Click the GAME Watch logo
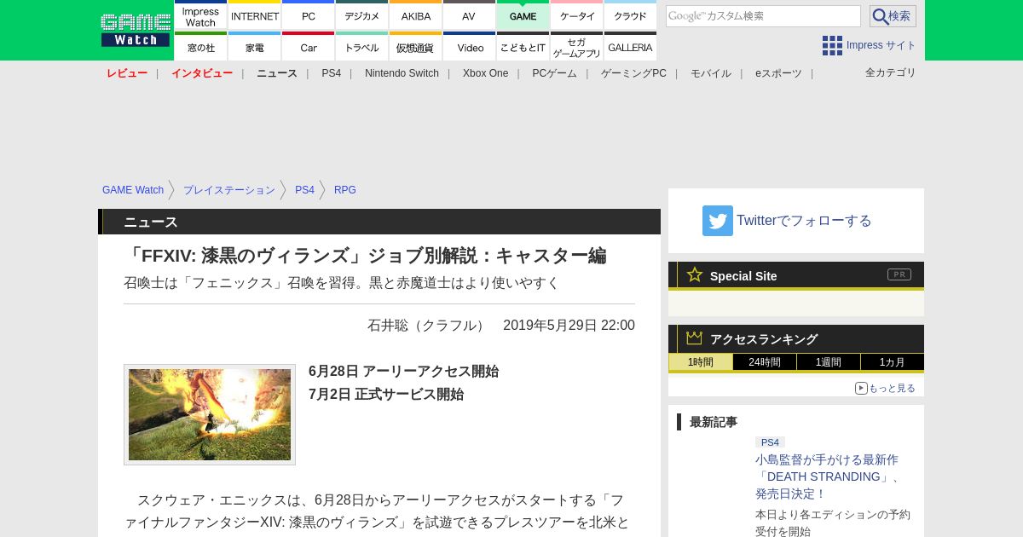Screen dimensions: 1023x537 (x=136, y=30)
